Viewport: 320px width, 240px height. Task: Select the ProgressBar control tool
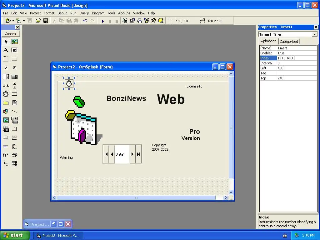pos(6,146)
